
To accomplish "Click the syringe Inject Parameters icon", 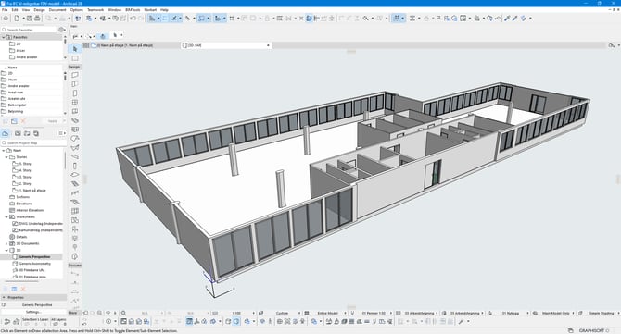I will (x=514, y=19).
